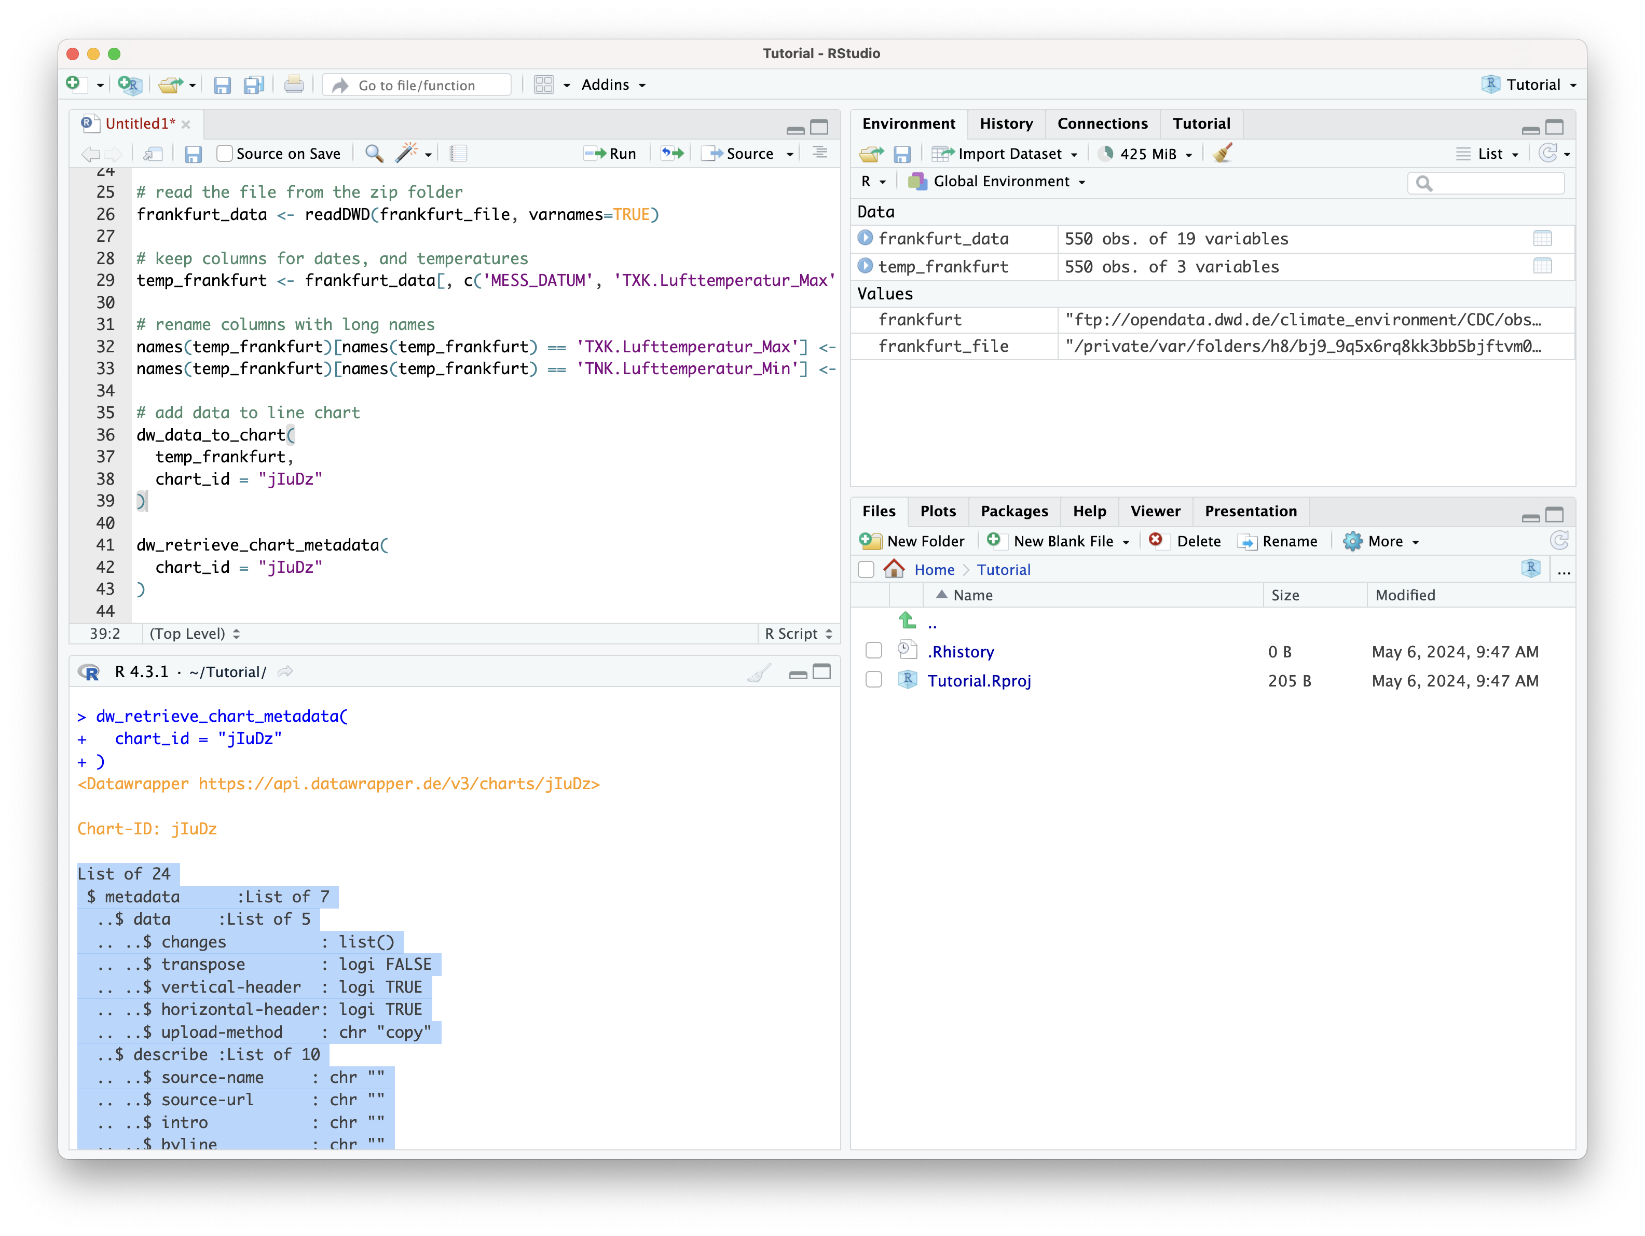1645x1236 pixels.
Task: Click the view working directory arrow icon
Action: pos(285,671)
